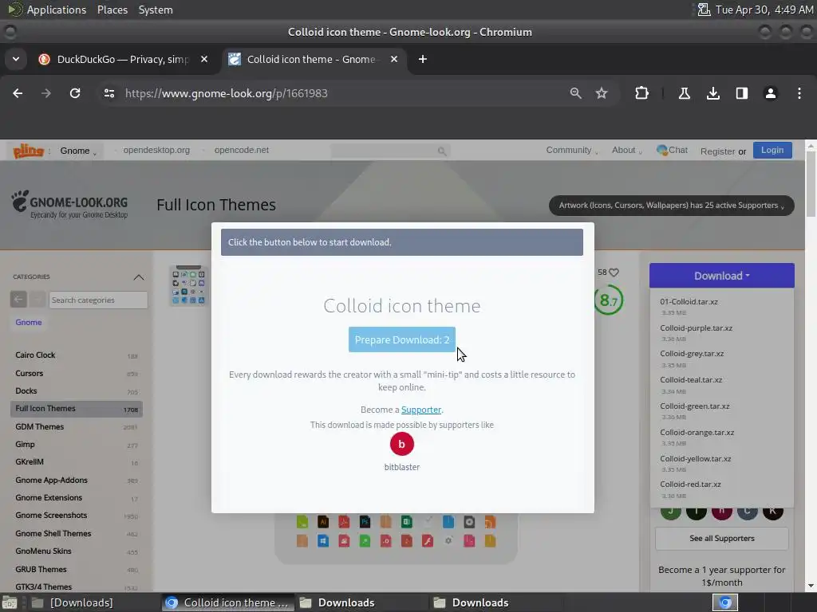Screen dimensions: 817x612
Task: Open the Places menu
Action: [112, 10]
